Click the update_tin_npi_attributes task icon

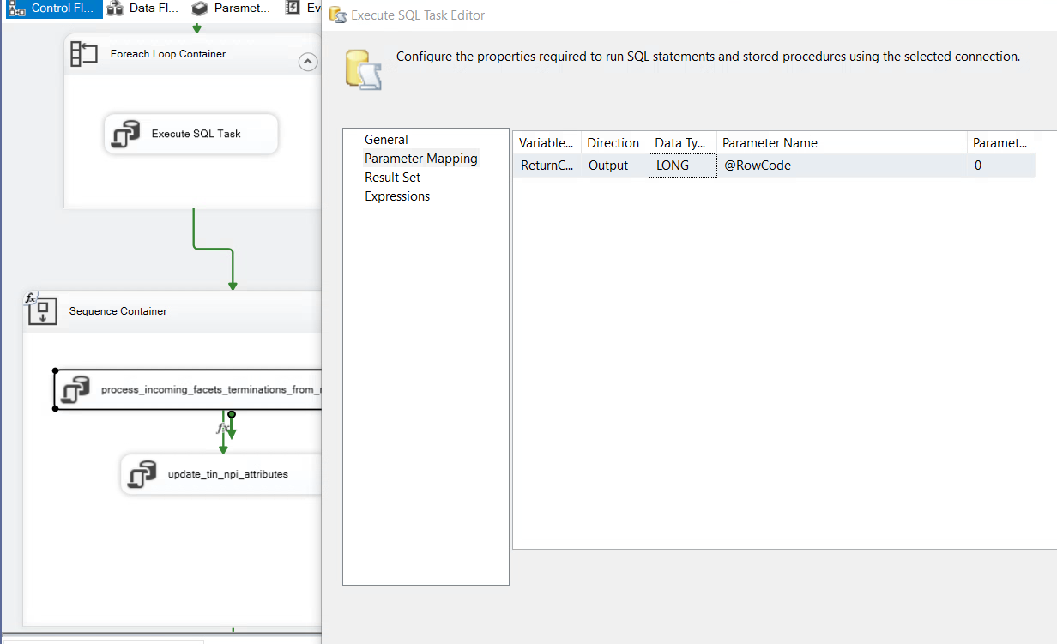tap(142, 473)
